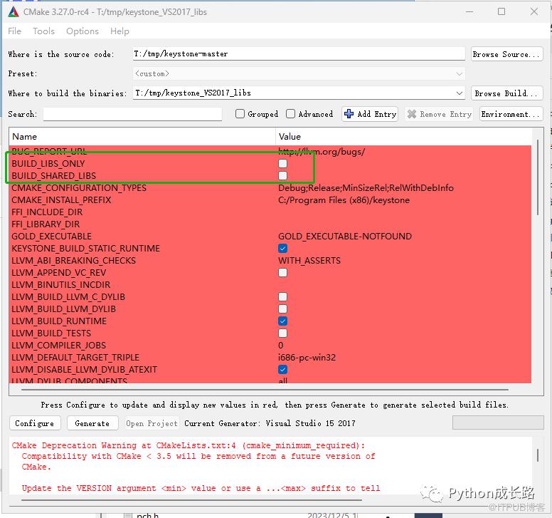Click the Remove Entry button
This screenshot has height=518, width=552.
point(439,114)
